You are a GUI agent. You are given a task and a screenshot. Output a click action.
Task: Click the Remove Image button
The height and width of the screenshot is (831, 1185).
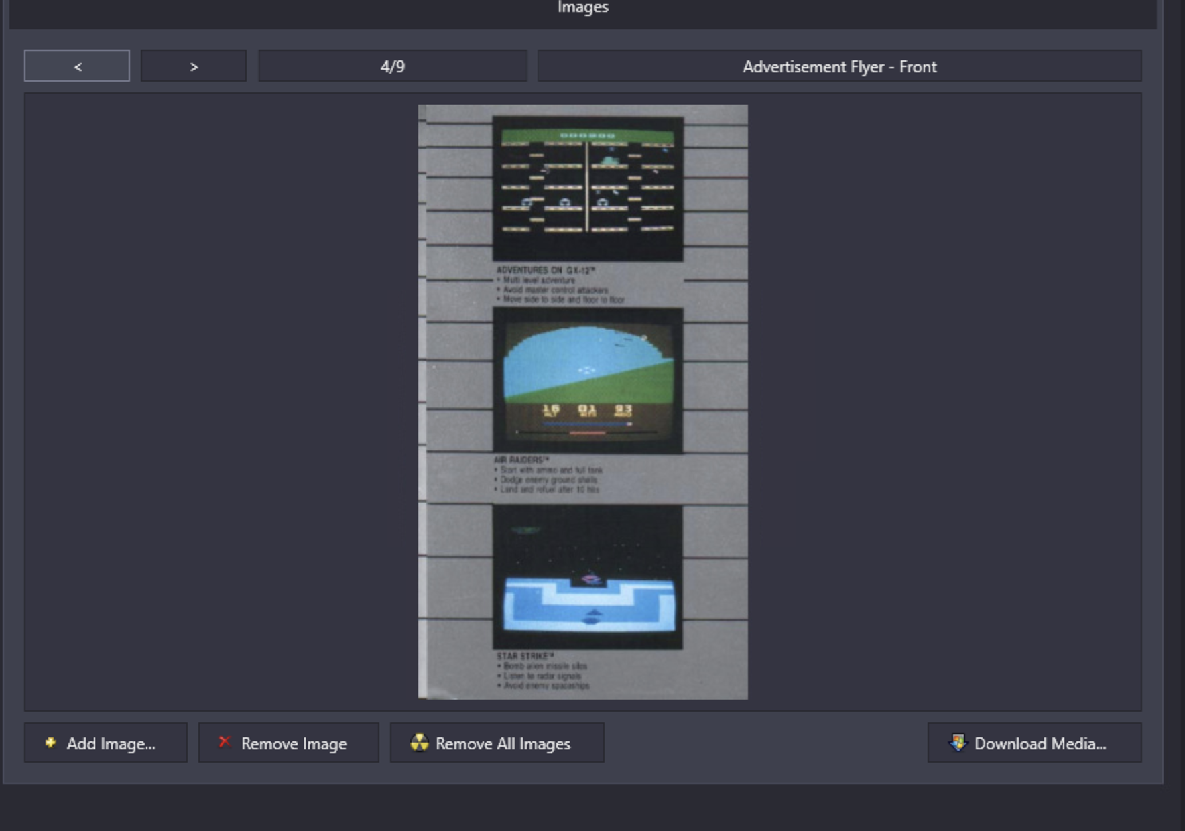(x=289, y=743)
